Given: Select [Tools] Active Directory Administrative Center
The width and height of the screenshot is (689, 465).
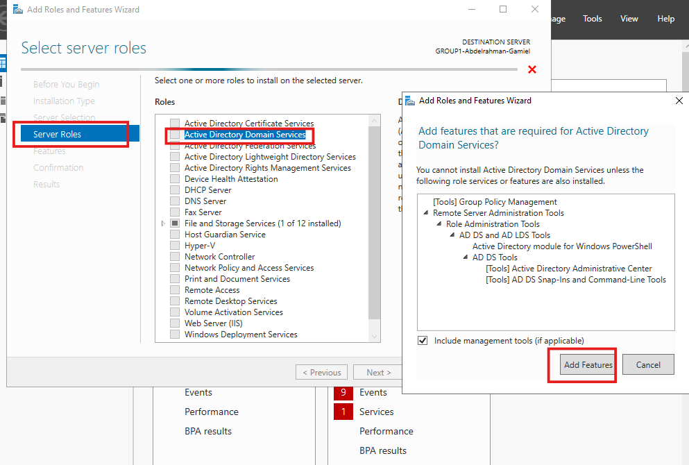Looking at the screenshot, I should (568, 268).
